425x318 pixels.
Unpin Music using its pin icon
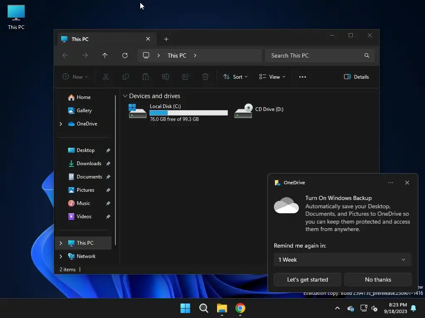[x=108, y=203]
